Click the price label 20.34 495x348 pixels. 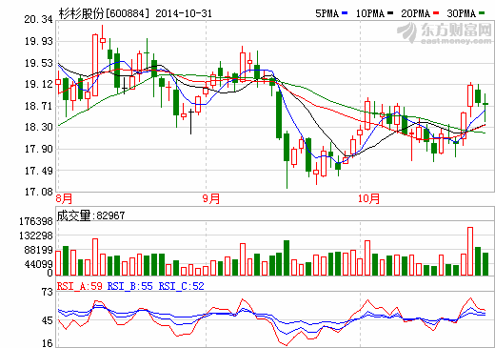tap(39, 19)
